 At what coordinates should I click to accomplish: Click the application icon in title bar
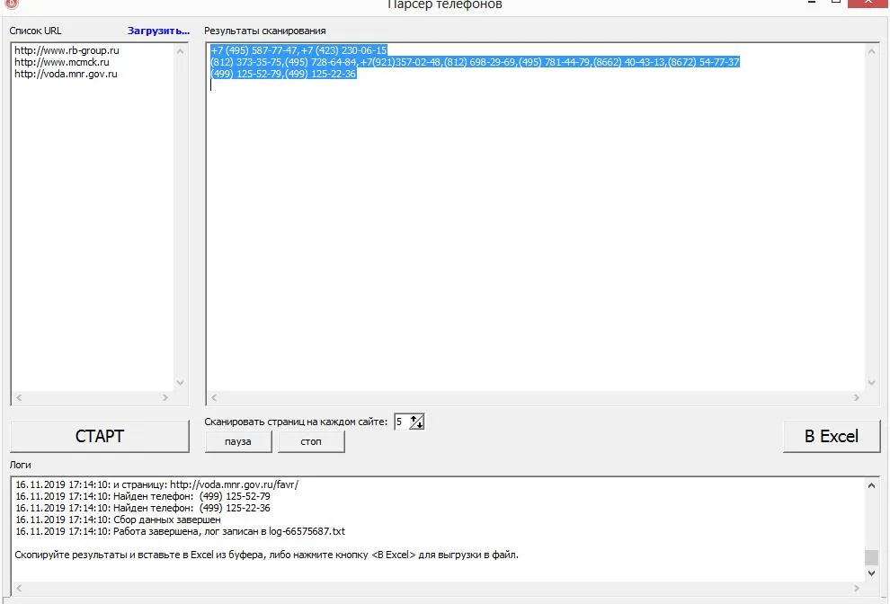[x=12, y=4]
